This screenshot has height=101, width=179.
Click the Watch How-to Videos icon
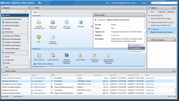click(35, 64)
